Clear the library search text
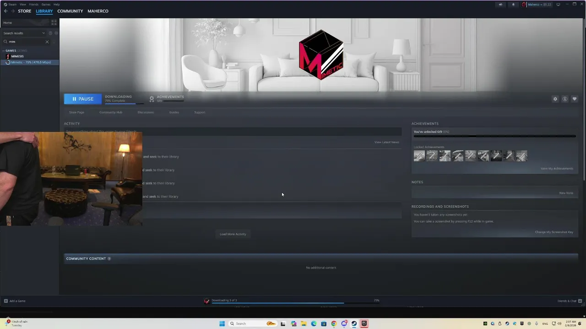586x329 pixels. tap(47, 42)
